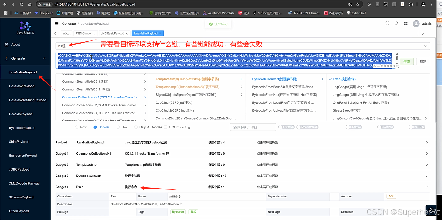Expand the JmgCustomShellGadget option chevron
Viewport: 442px width, 220px height.
(425, 118)
